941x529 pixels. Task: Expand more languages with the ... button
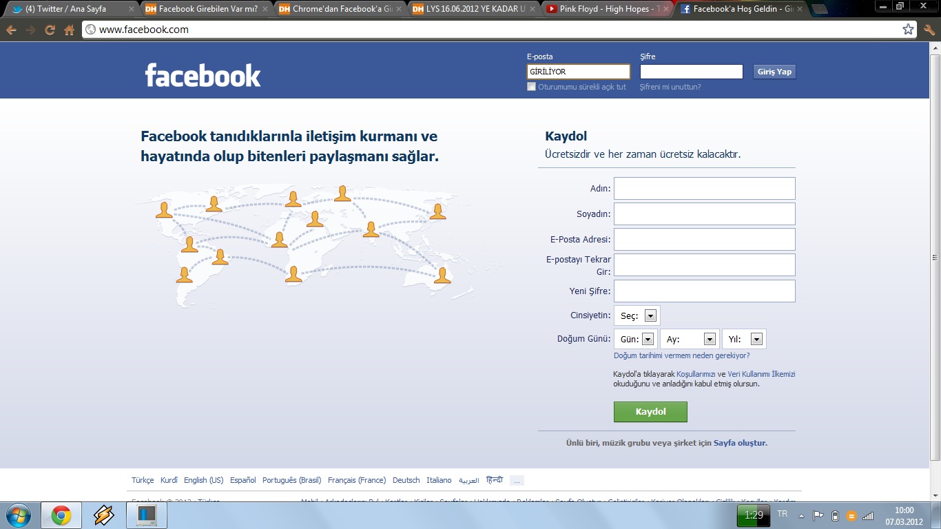point(517,480)
